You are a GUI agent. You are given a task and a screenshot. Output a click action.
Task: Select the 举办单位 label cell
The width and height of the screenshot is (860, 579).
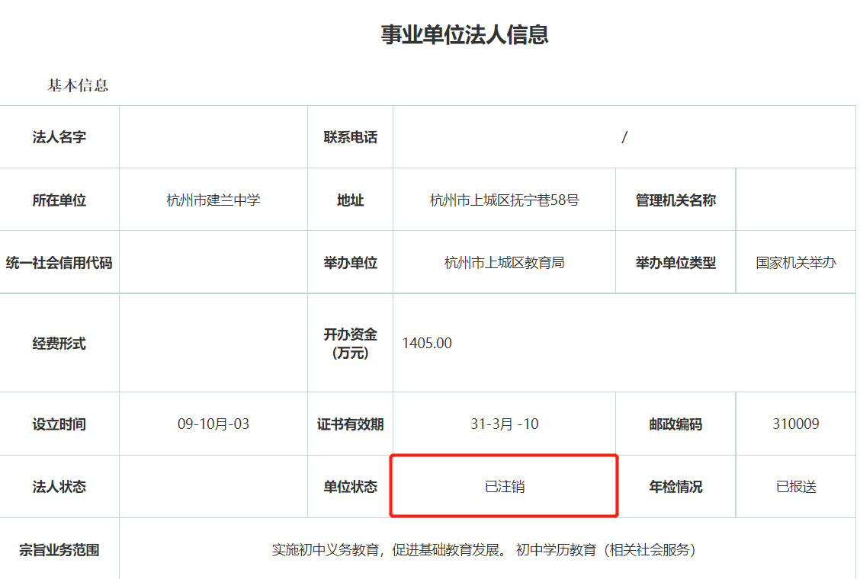[351, 263]
